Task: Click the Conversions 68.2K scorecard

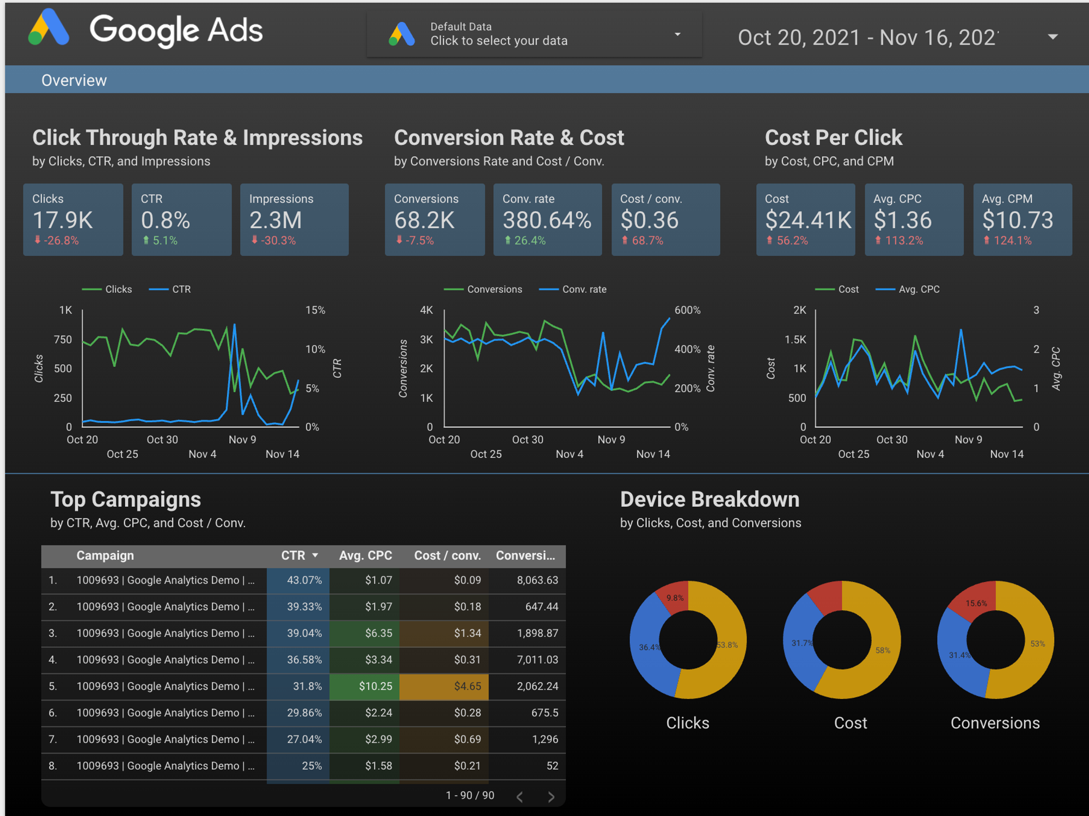Action: coord(435,219)
